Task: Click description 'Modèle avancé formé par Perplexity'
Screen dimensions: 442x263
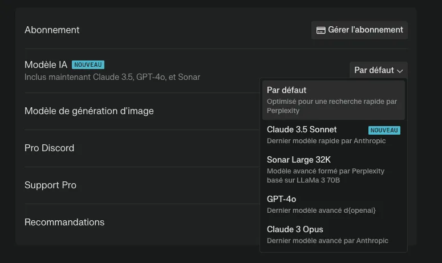Action: (326, 171)
